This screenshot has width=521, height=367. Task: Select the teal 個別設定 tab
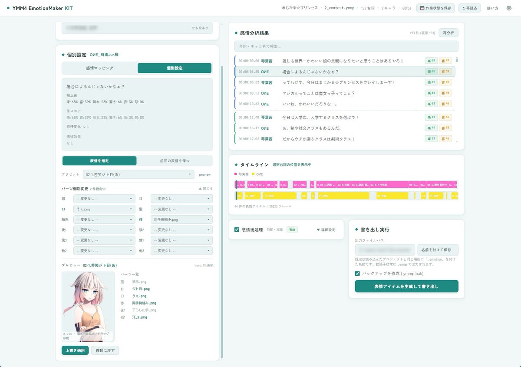click(x=175, y=68)
